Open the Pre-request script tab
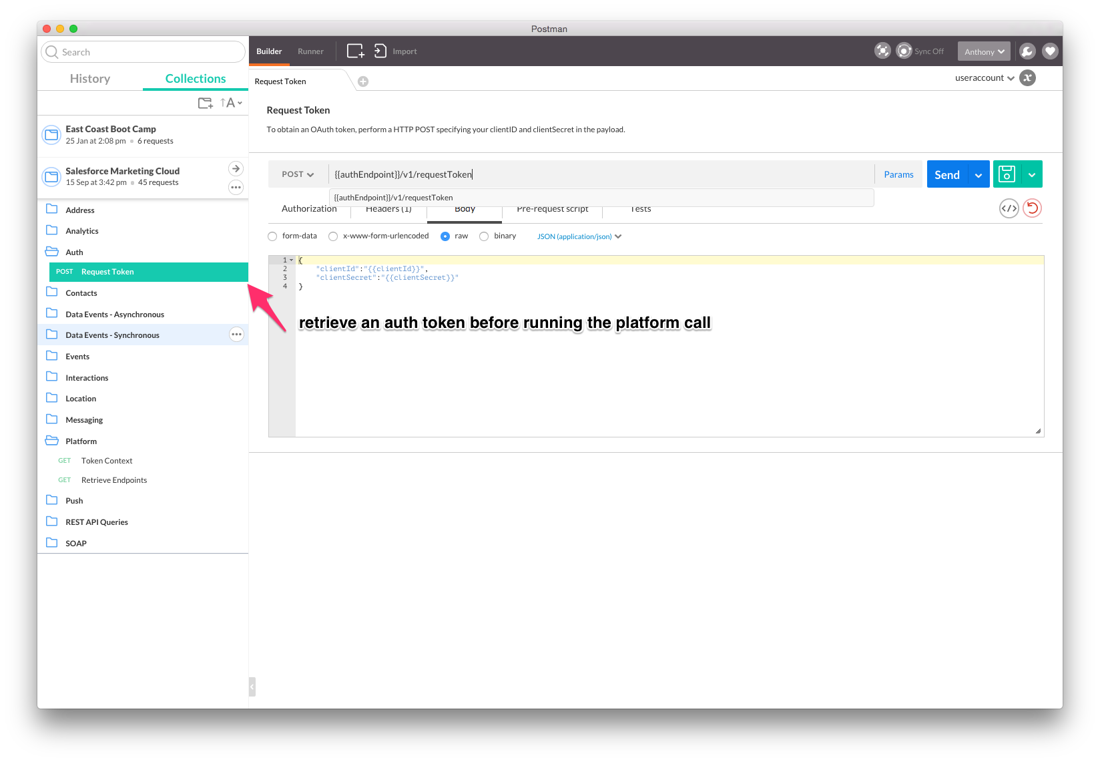The width and height of the screenshot is (1100, 762). click(553, 210)
